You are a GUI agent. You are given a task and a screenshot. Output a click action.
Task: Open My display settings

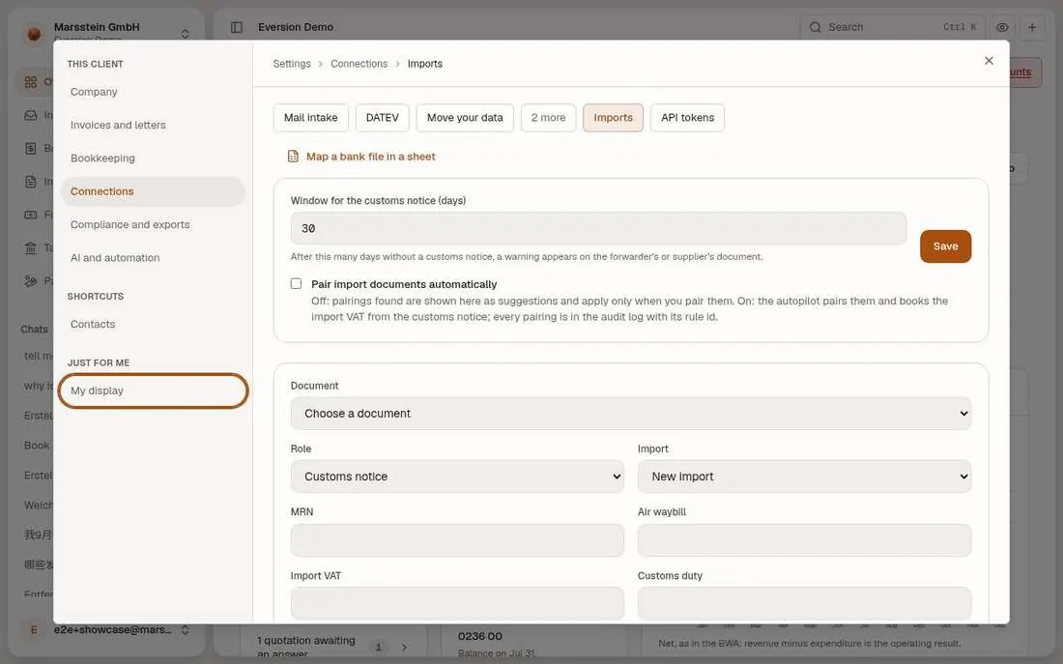[x=153, y=390]
